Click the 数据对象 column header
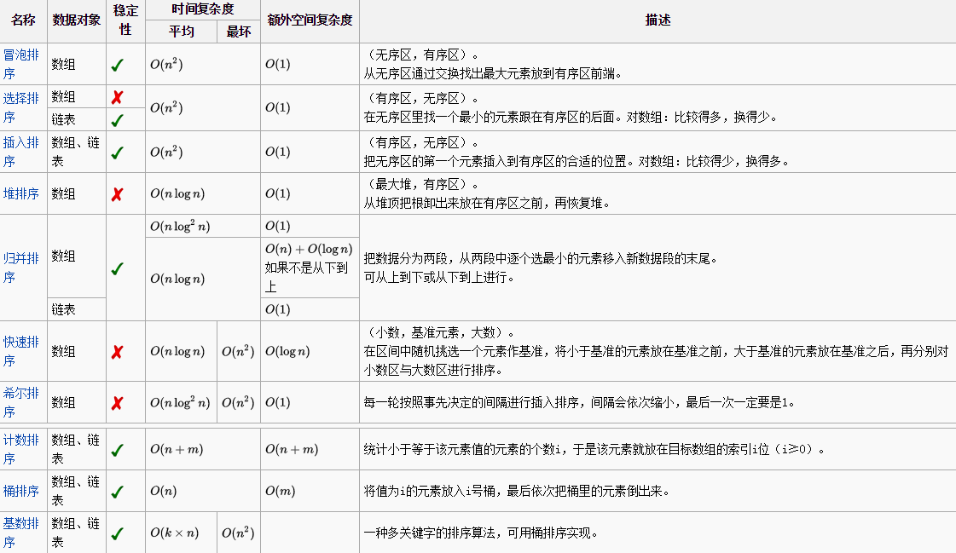Screen dimensions: 956x553 point(76,20)
